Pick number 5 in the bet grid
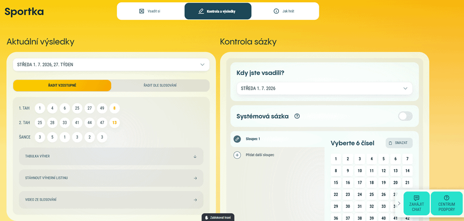Image resolution: width=464 pixels, height=221 pixels. [x=383, y=159]
